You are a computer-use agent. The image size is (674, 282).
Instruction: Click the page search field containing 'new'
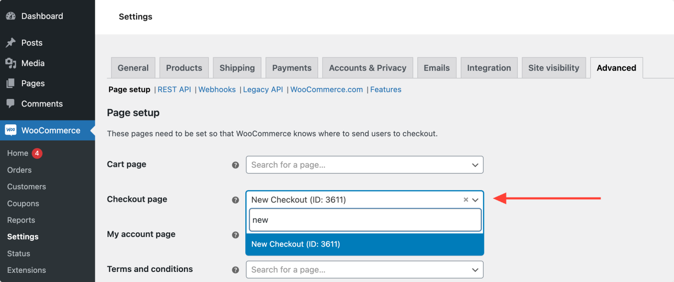(x=364, y=219)
